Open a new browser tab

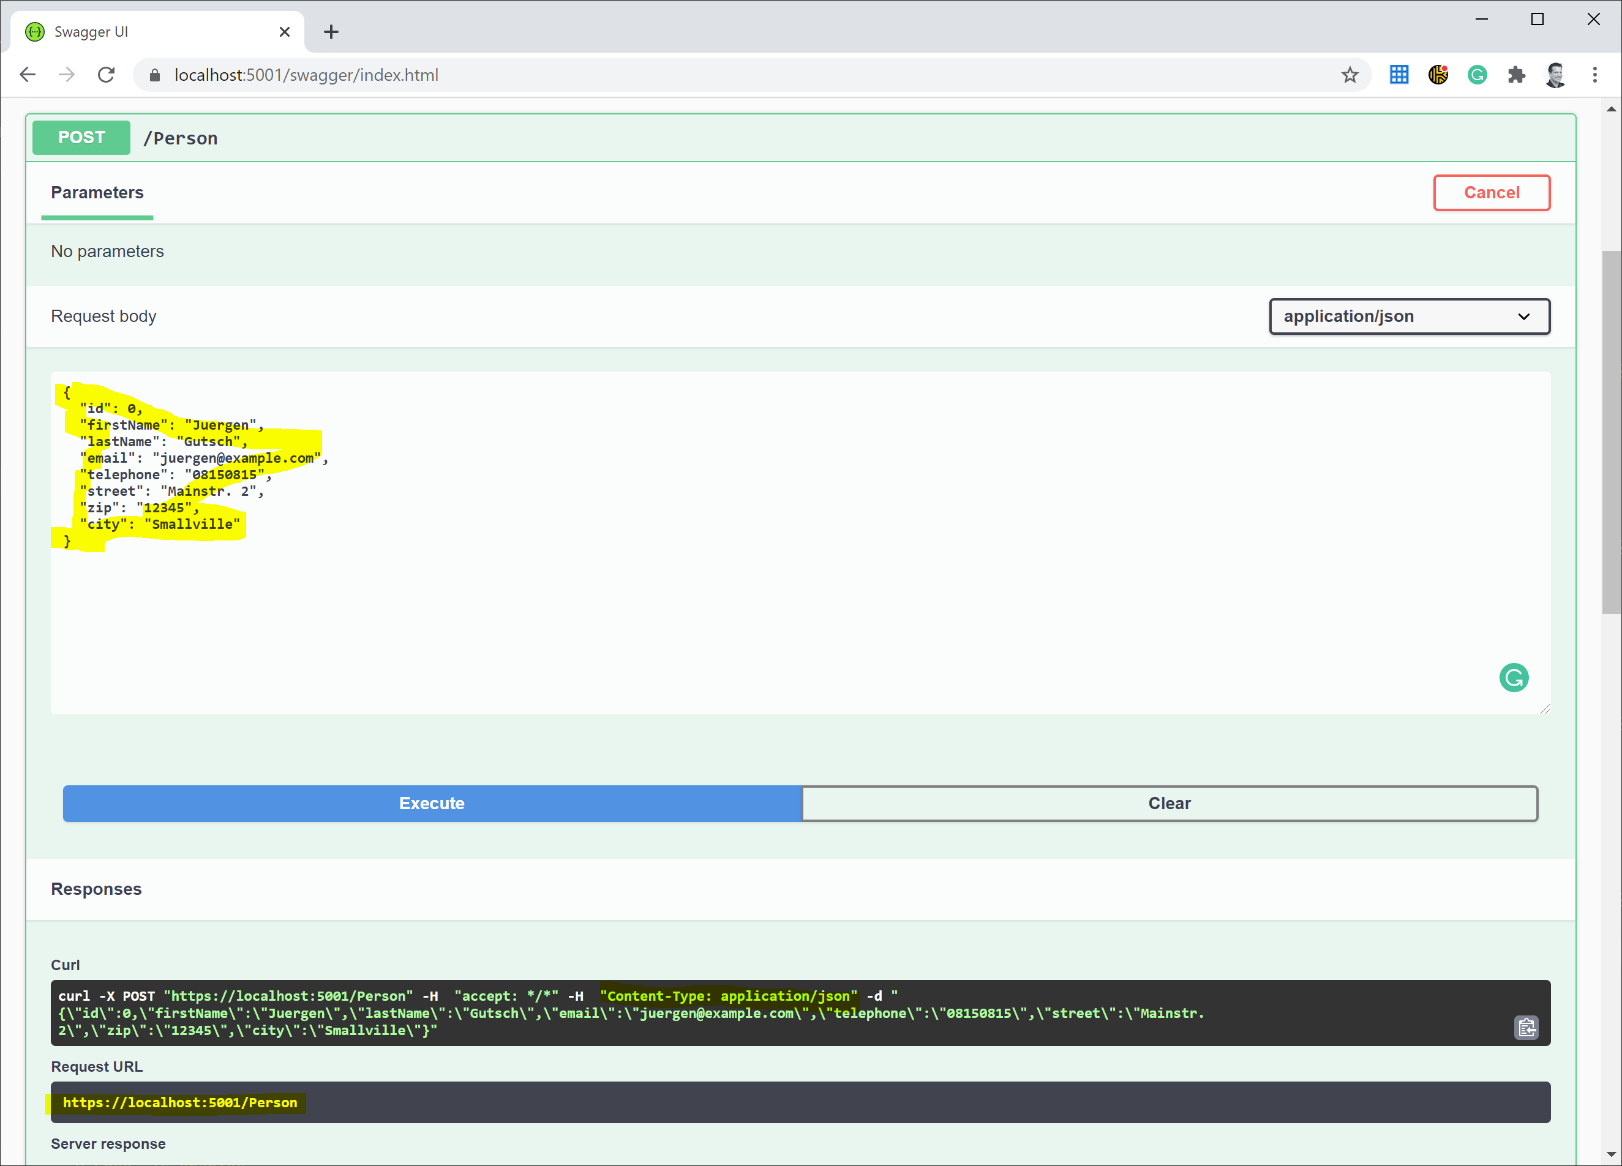pyautogui.click(x=331, y=32)
